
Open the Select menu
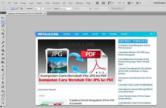click(39, 3)
